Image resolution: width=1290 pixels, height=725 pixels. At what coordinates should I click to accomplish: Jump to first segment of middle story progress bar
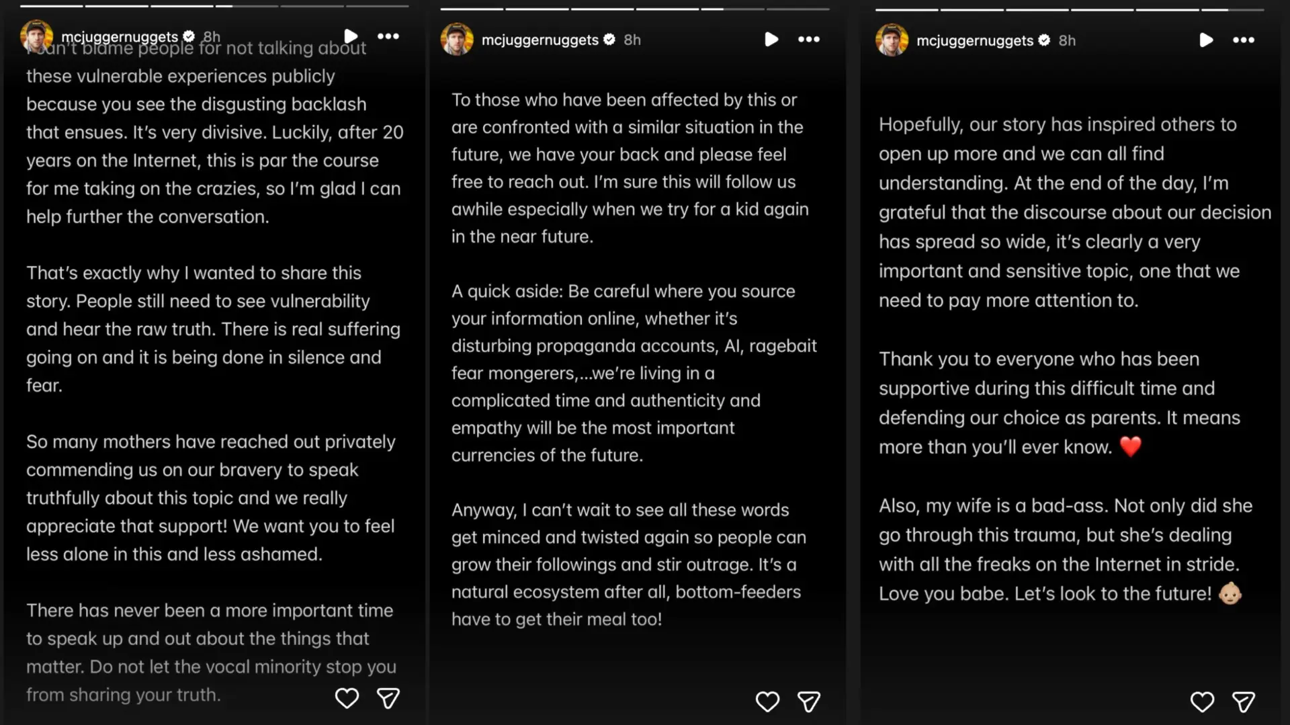click(472, 9)
